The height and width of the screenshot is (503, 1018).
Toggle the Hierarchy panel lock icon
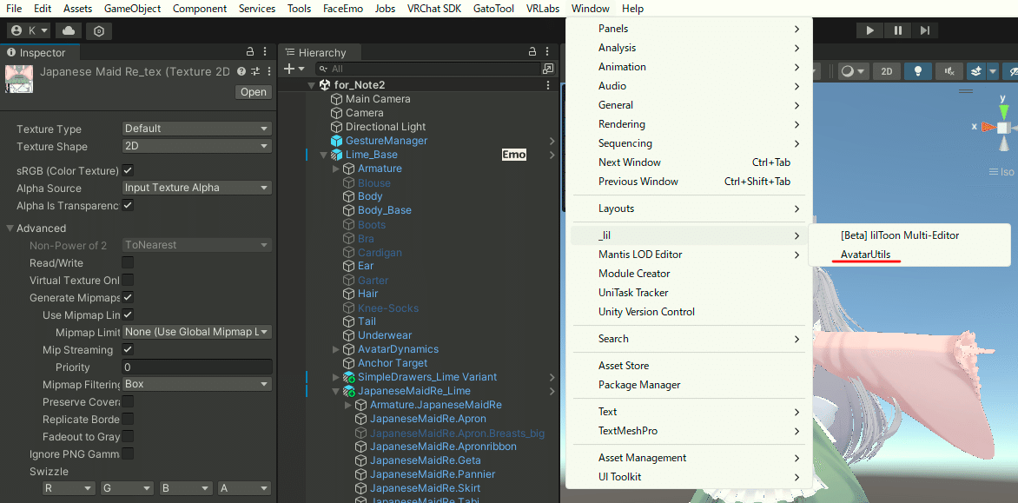(532, 52)
